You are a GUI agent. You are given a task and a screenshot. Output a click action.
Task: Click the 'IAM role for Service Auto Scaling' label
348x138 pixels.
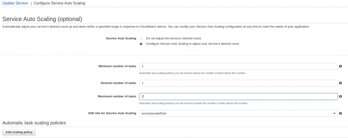pyautogui.click(x=112, y=113)
